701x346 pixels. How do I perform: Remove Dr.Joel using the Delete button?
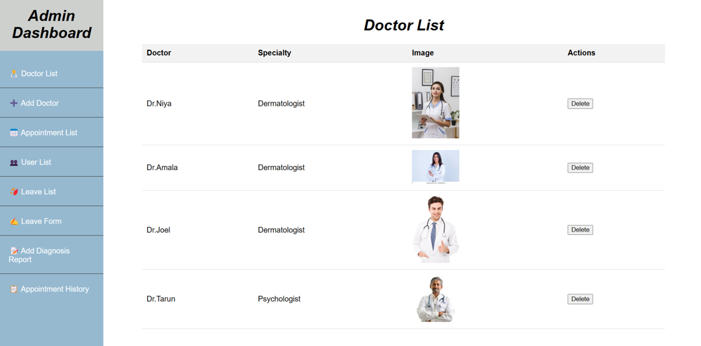pyautogui.click(x=580, y=230)
